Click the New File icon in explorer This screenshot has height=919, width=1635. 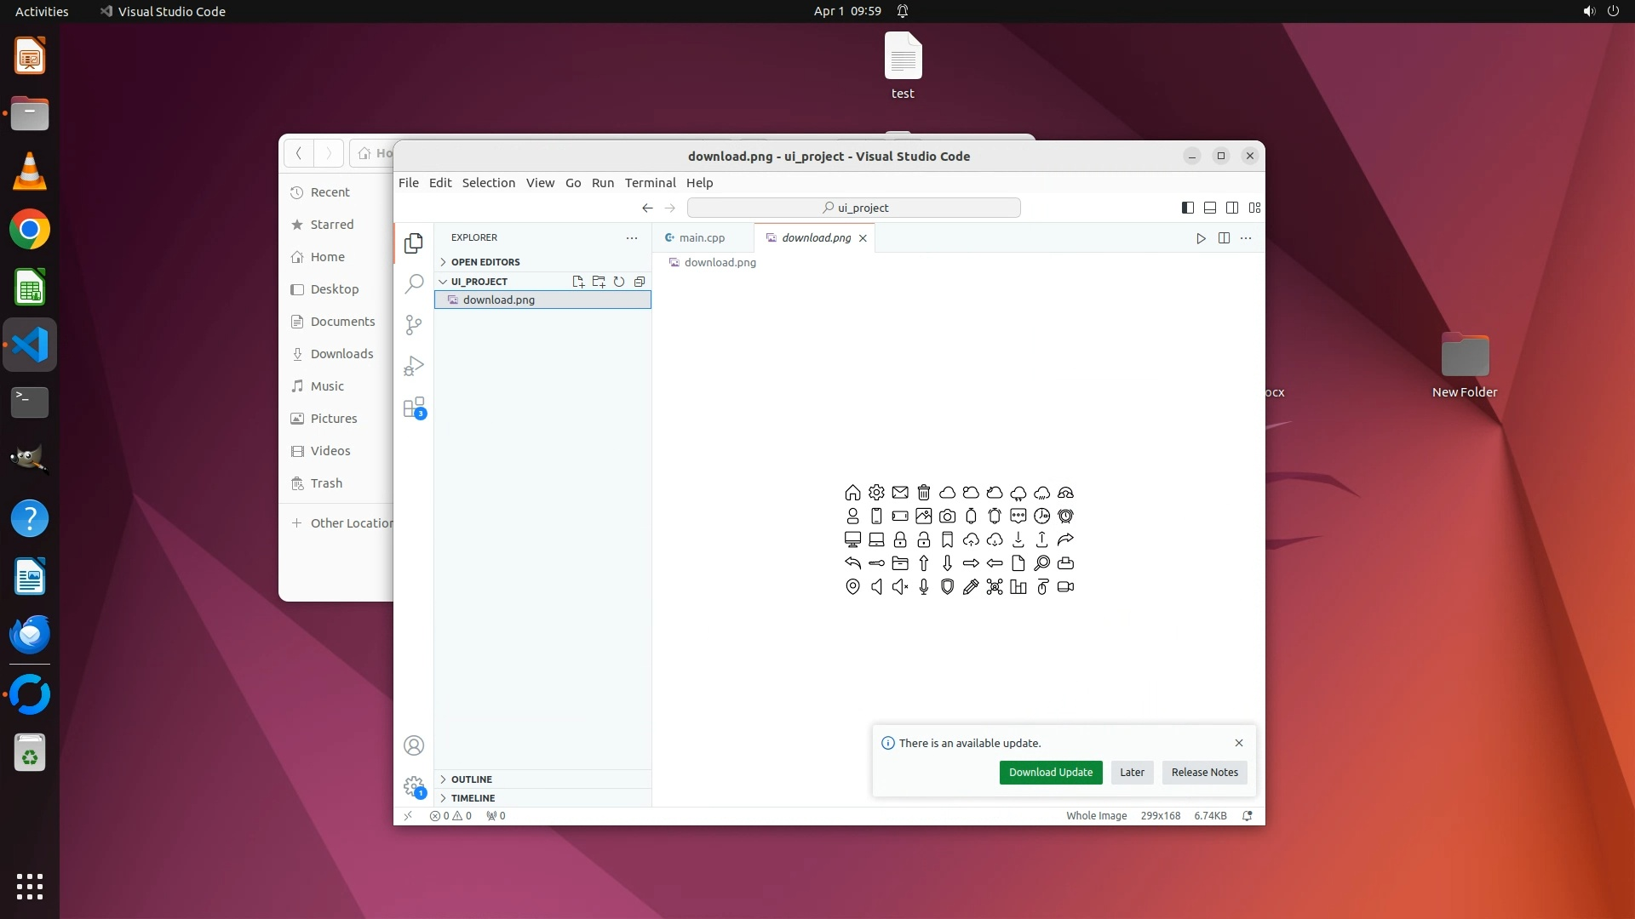point(578,282)
